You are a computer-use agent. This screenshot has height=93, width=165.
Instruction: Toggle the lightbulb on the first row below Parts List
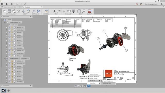[x=12, y=28]
